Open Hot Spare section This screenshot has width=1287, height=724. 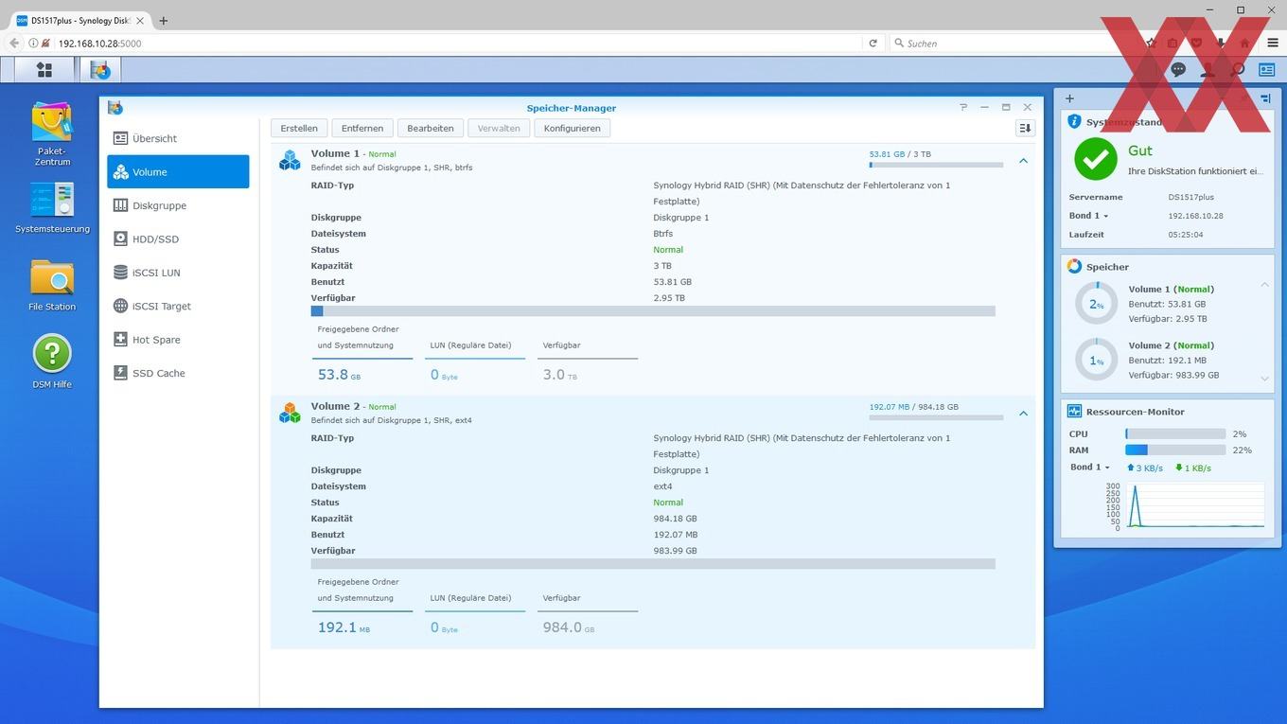(x=178, y=340)
